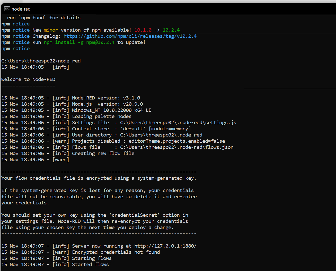Click the node-red window title text

coord(21,9)
